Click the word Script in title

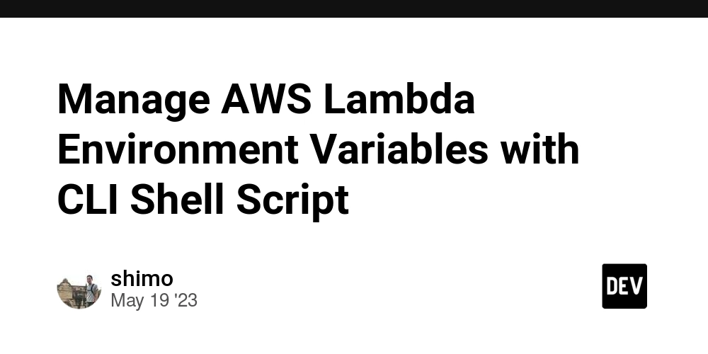coord(293,201)
